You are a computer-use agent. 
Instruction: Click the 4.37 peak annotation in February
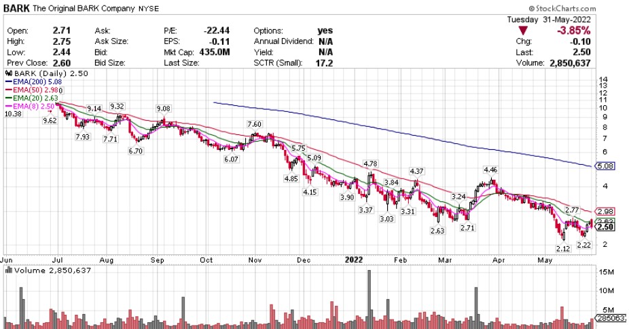416,171
